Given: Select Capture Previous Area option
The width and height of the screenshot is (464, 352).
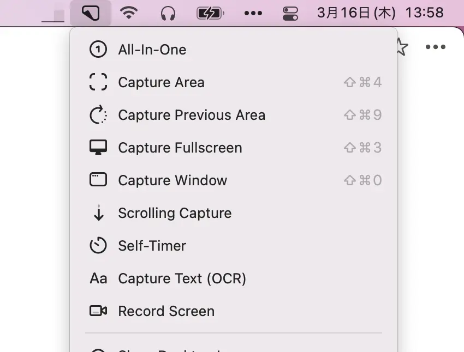Looking at the screenshot, I should [234, 115].
